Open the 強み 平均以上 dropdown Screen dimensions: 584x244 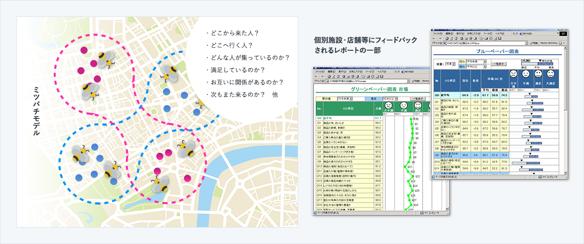coord(476,67)
